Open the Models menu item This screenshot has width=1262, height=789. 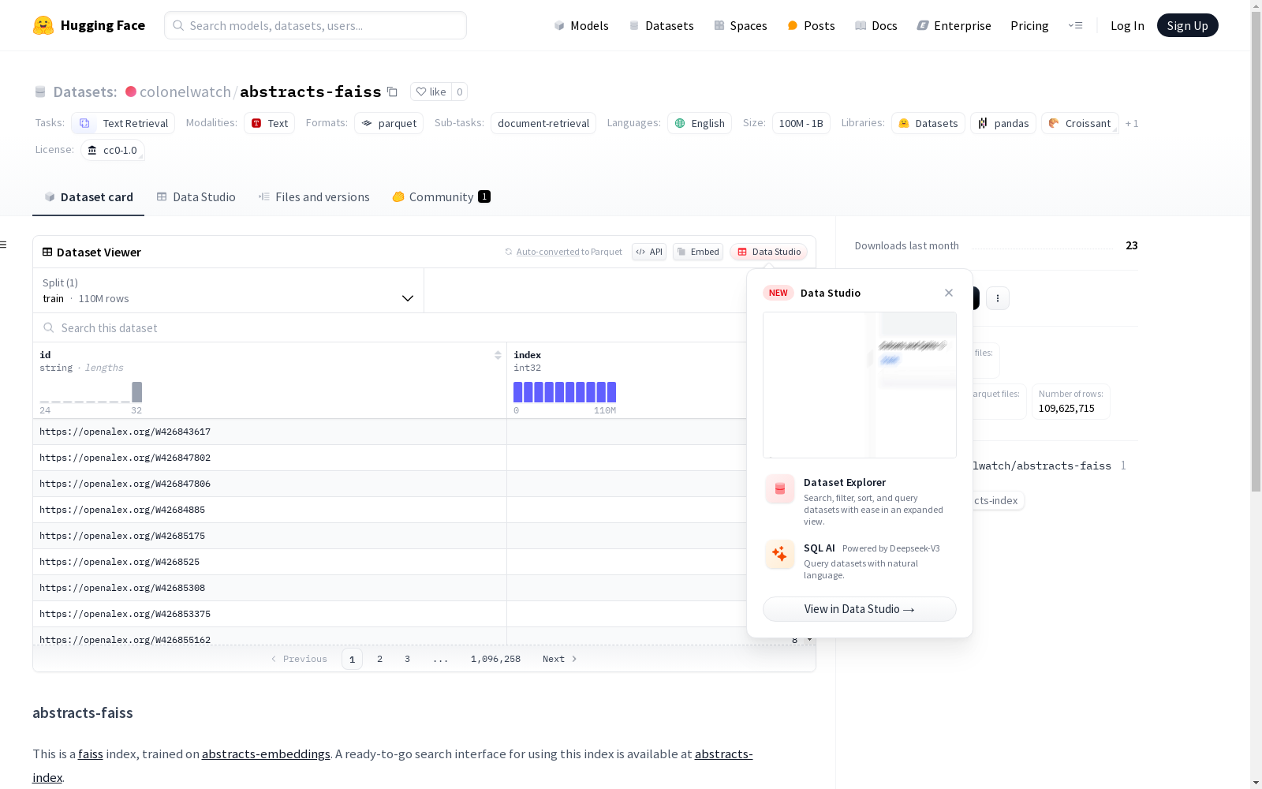tap(581, 25)
